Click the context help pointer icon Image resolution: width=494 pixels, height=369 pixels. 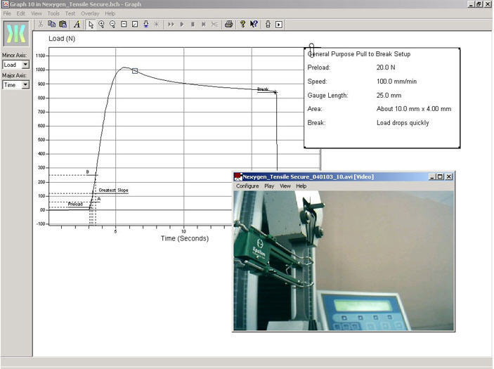(254, 25)
